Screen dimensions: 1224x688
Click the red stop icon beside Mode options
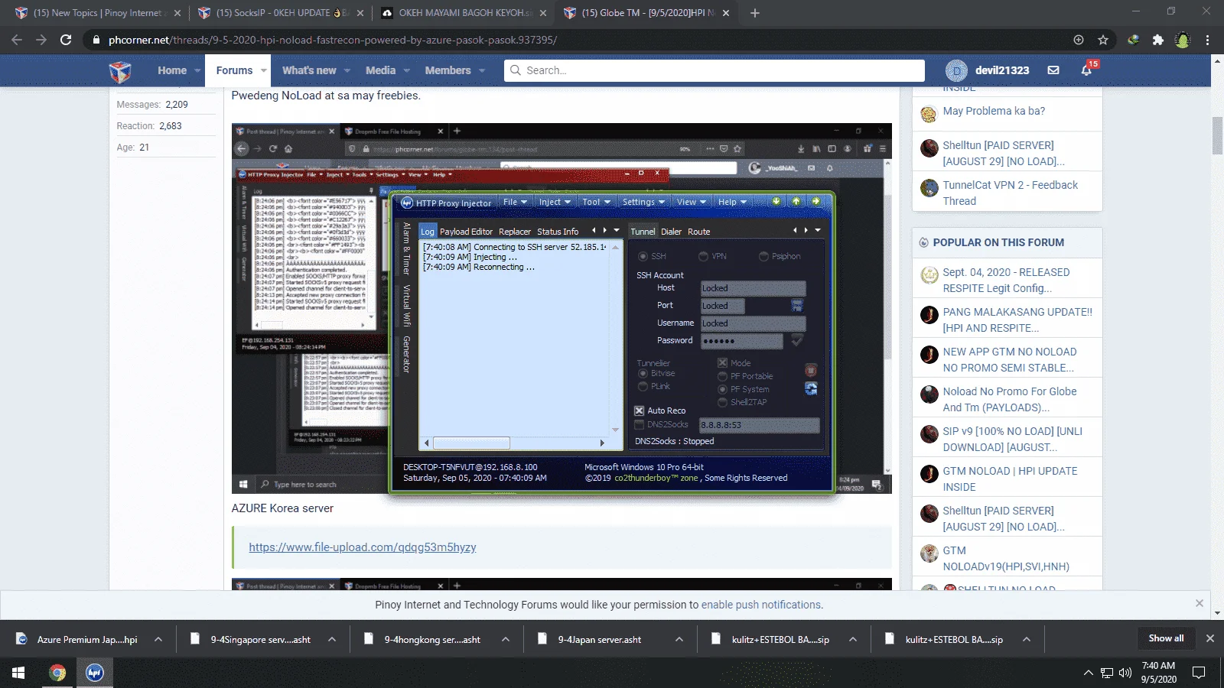point(811,371)
